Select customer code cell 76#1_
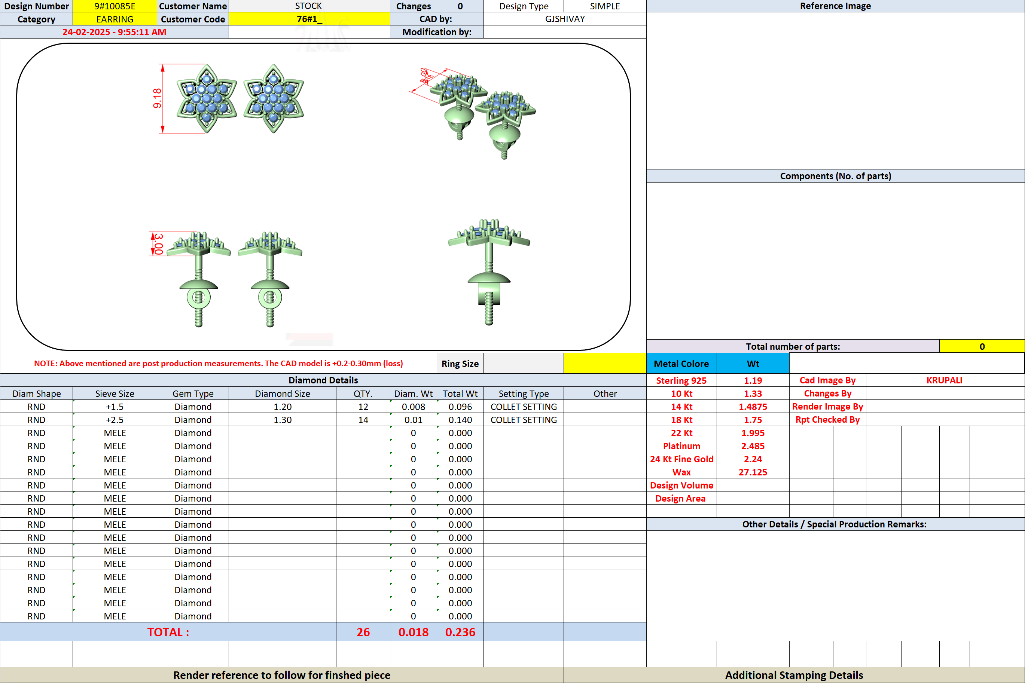1025x683 pixels. pos(309,19)
